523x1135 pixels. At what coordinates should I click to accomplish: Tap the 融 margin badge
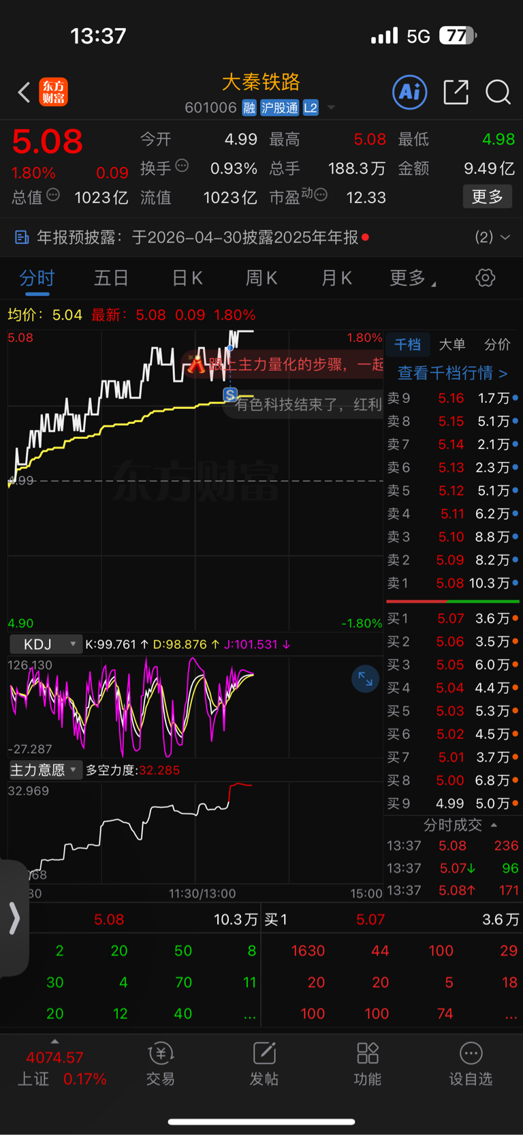[x=249, y=108]
